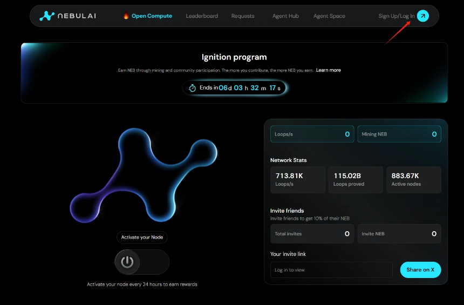The height and width of the screenshot is (305, 464).
Task: Click the Share on X button
Action: click(x=420, y=270)
